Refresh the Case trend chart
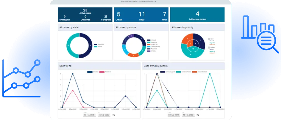The height and width of the screenshot is (120, 281). click(114, 115)
